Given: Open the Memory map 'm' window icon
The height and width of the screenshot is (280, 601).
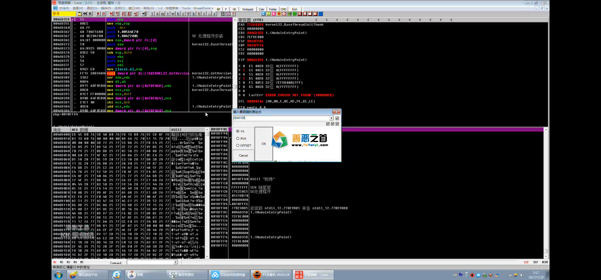Looking at the screenshot, I should pyautogui.click(x=163, y=14).
